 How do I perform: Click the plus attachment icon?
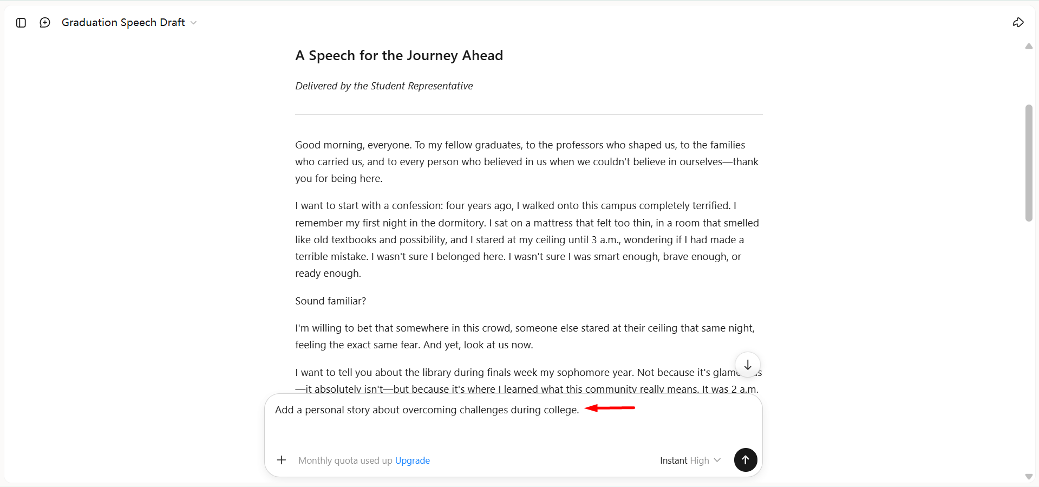(282, 460)
